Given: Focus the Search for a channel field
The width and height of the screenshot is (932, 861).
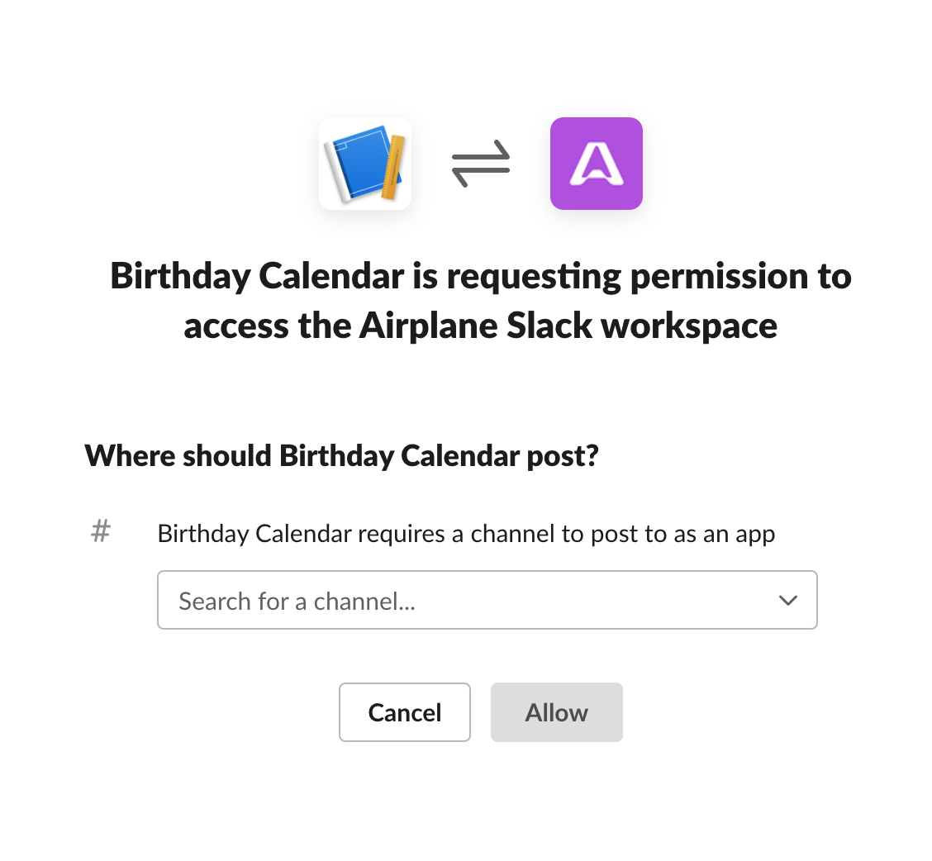Looking at the screenshot, I should pyautogui.click(x=487, y=600).
